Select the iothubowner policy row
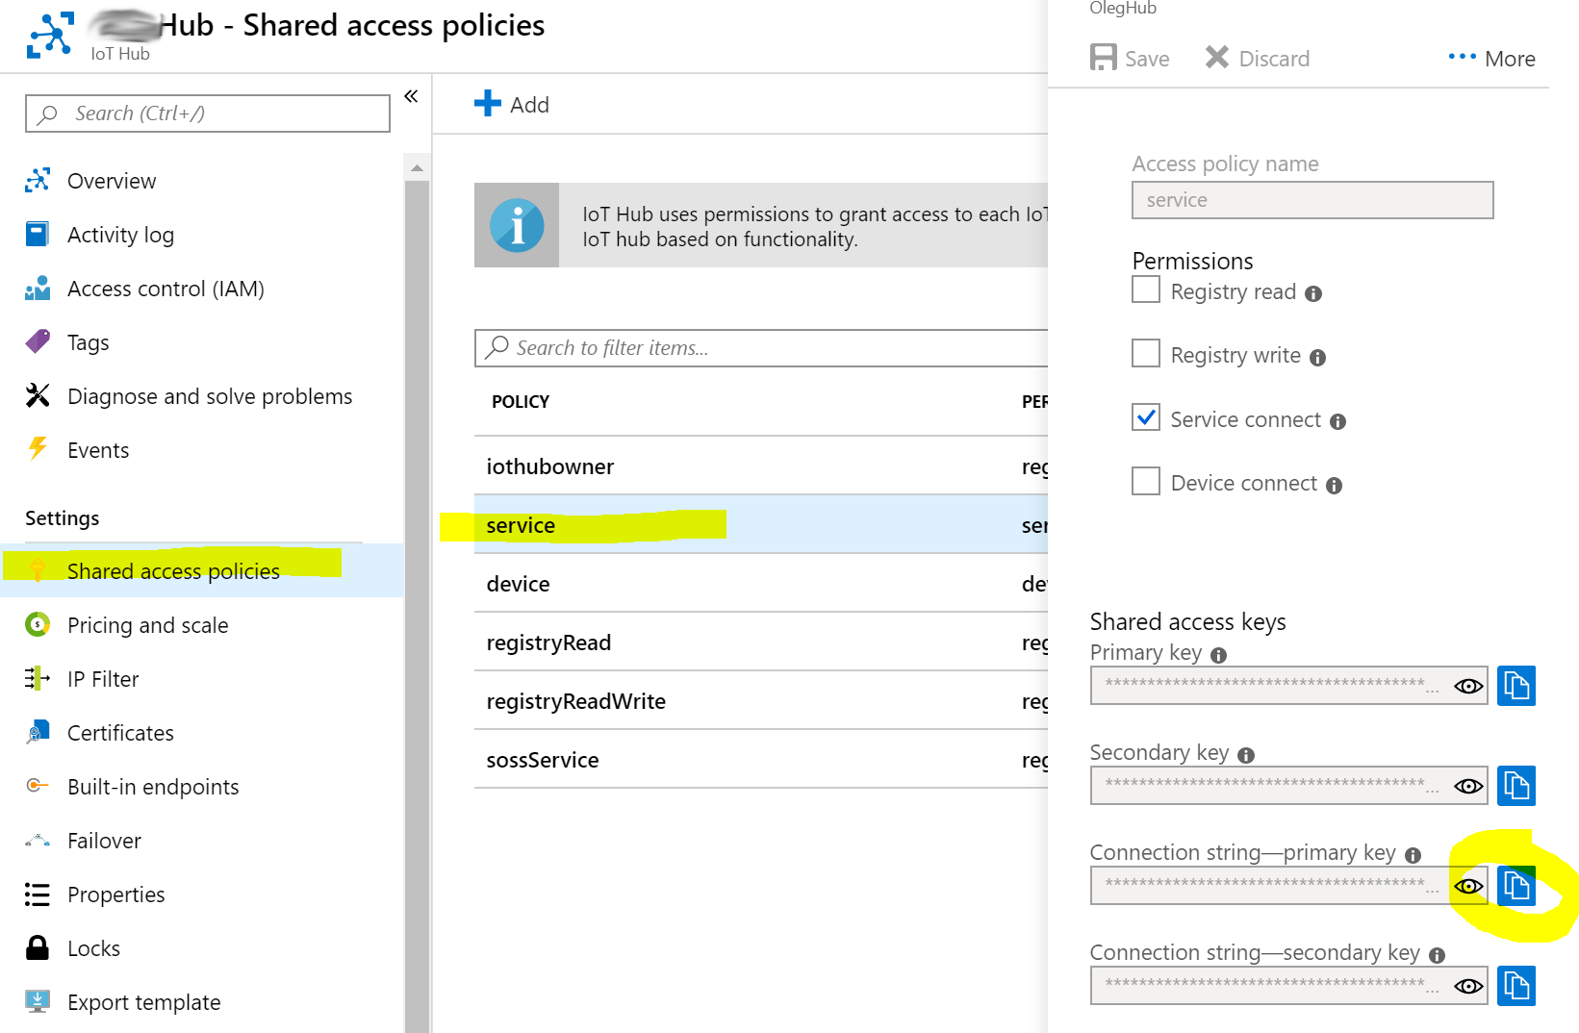This screenshot has height=1033, width=1579. pyautogui.click(x=549, y=466)
